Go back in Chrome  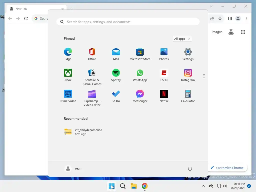(10, 18)
